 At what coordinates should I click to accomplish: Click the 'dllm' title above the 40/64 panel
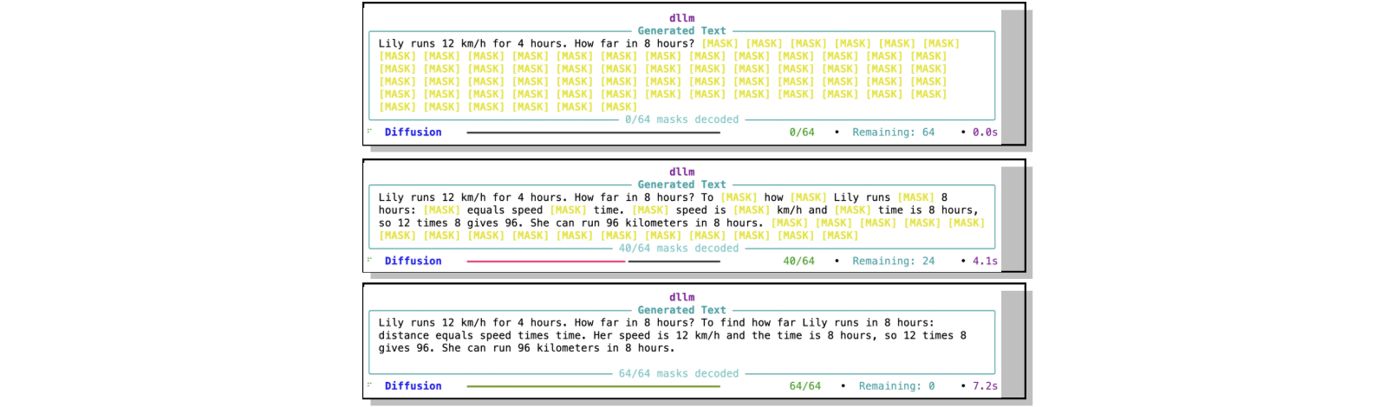pyautogui.click(x=681, y=171)
